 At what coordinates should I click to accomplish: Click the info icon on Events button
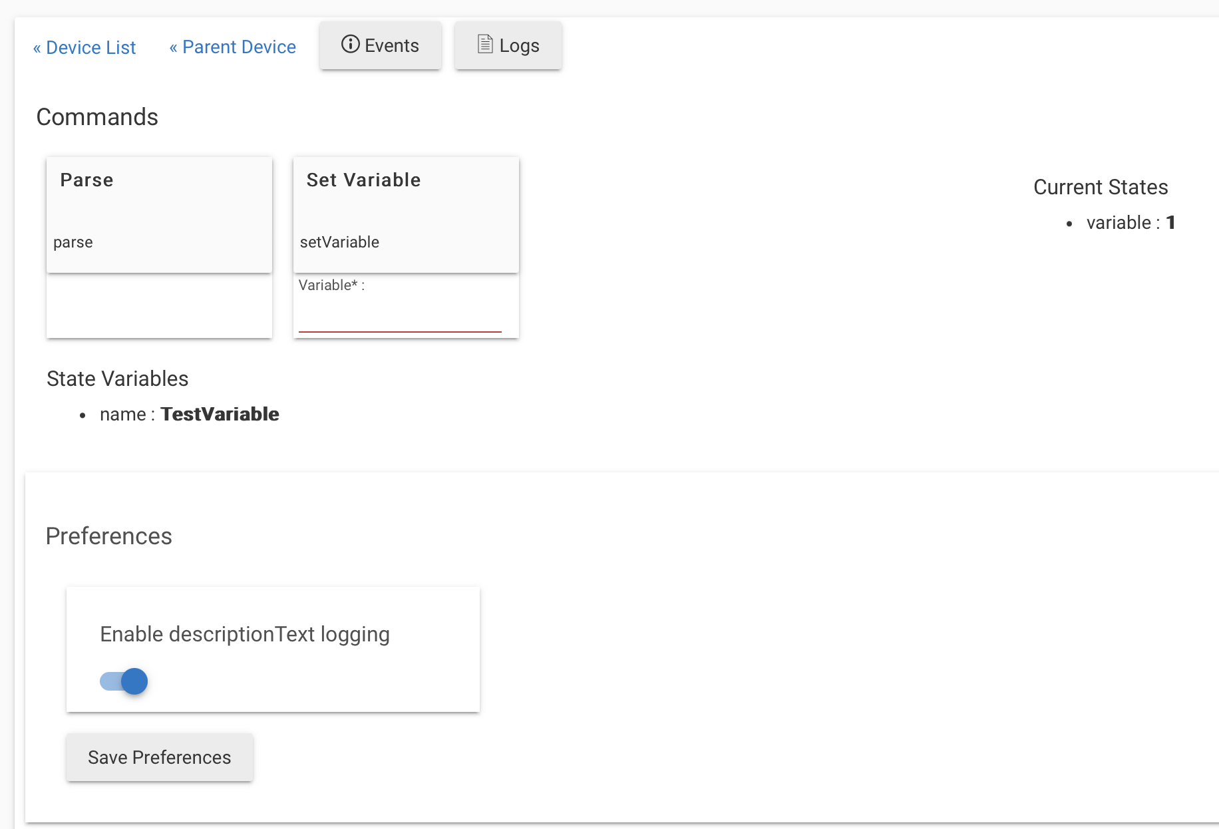[x=350, y=45]
